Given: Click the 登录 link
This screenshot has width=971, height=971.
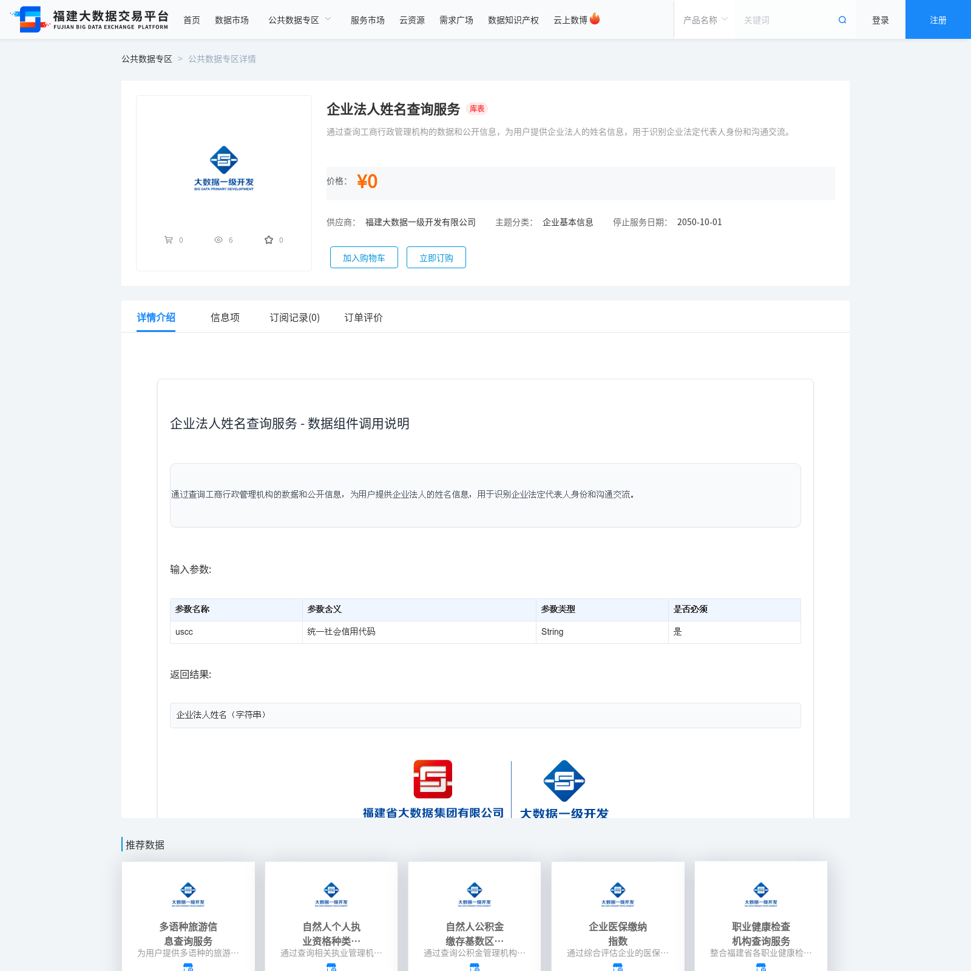Looking at the screenshot, I should pyautogui.click(x=881, y=20).
